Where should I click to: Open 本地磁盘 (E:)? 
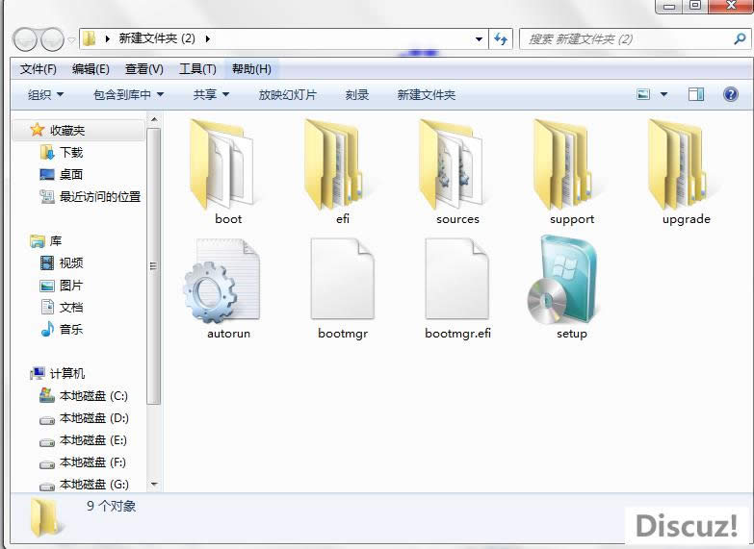(x=83, y=440)
